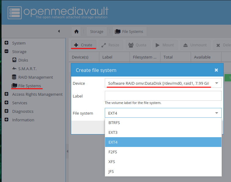Click the Disks drive icon

click(14, 60)
